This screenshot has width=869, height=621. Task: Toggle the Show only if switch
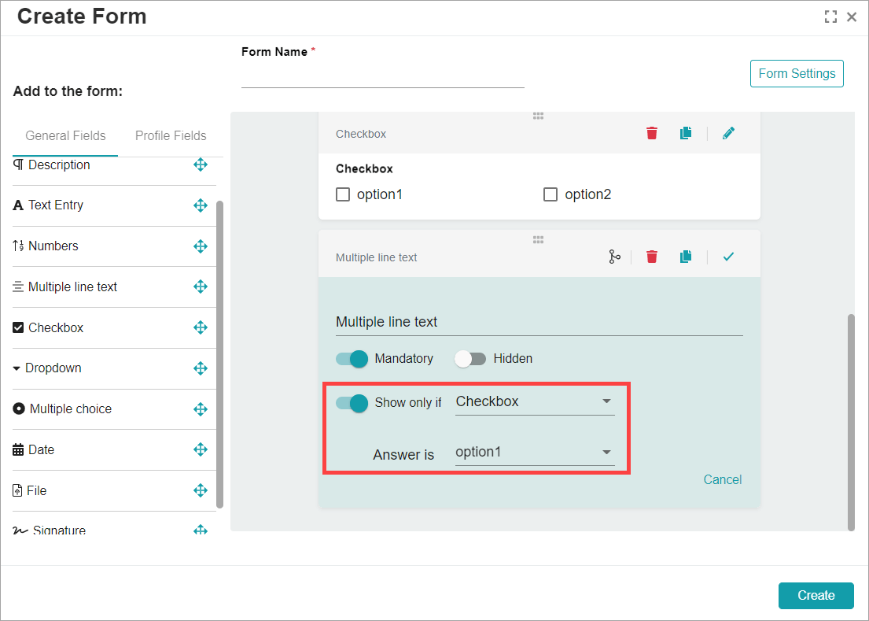pos(352,403)
